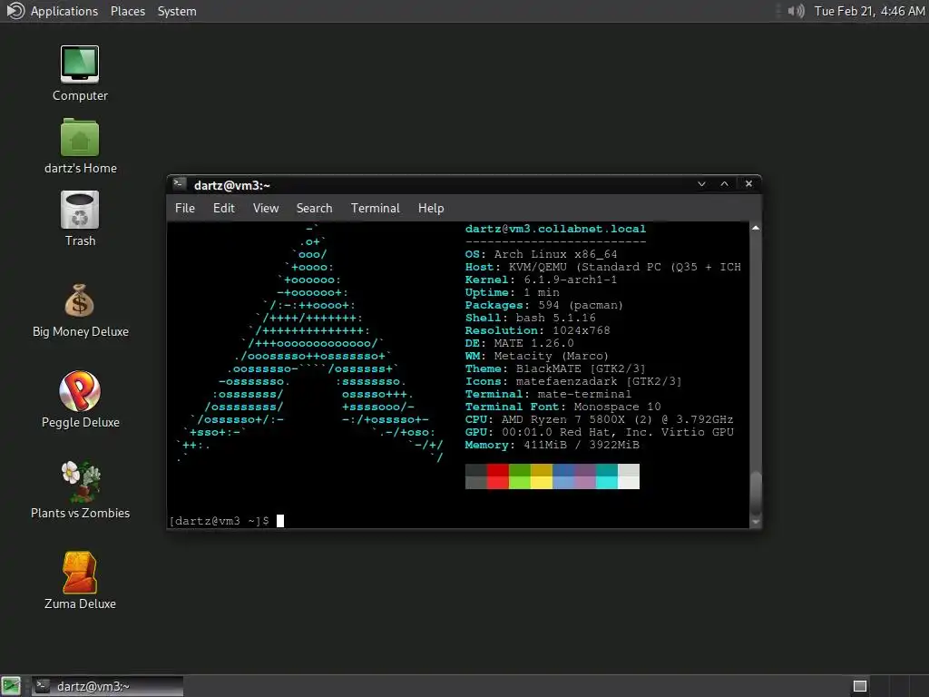
Task: Click the DE: MATE 1.26.0 line
Action: (520, 343)
